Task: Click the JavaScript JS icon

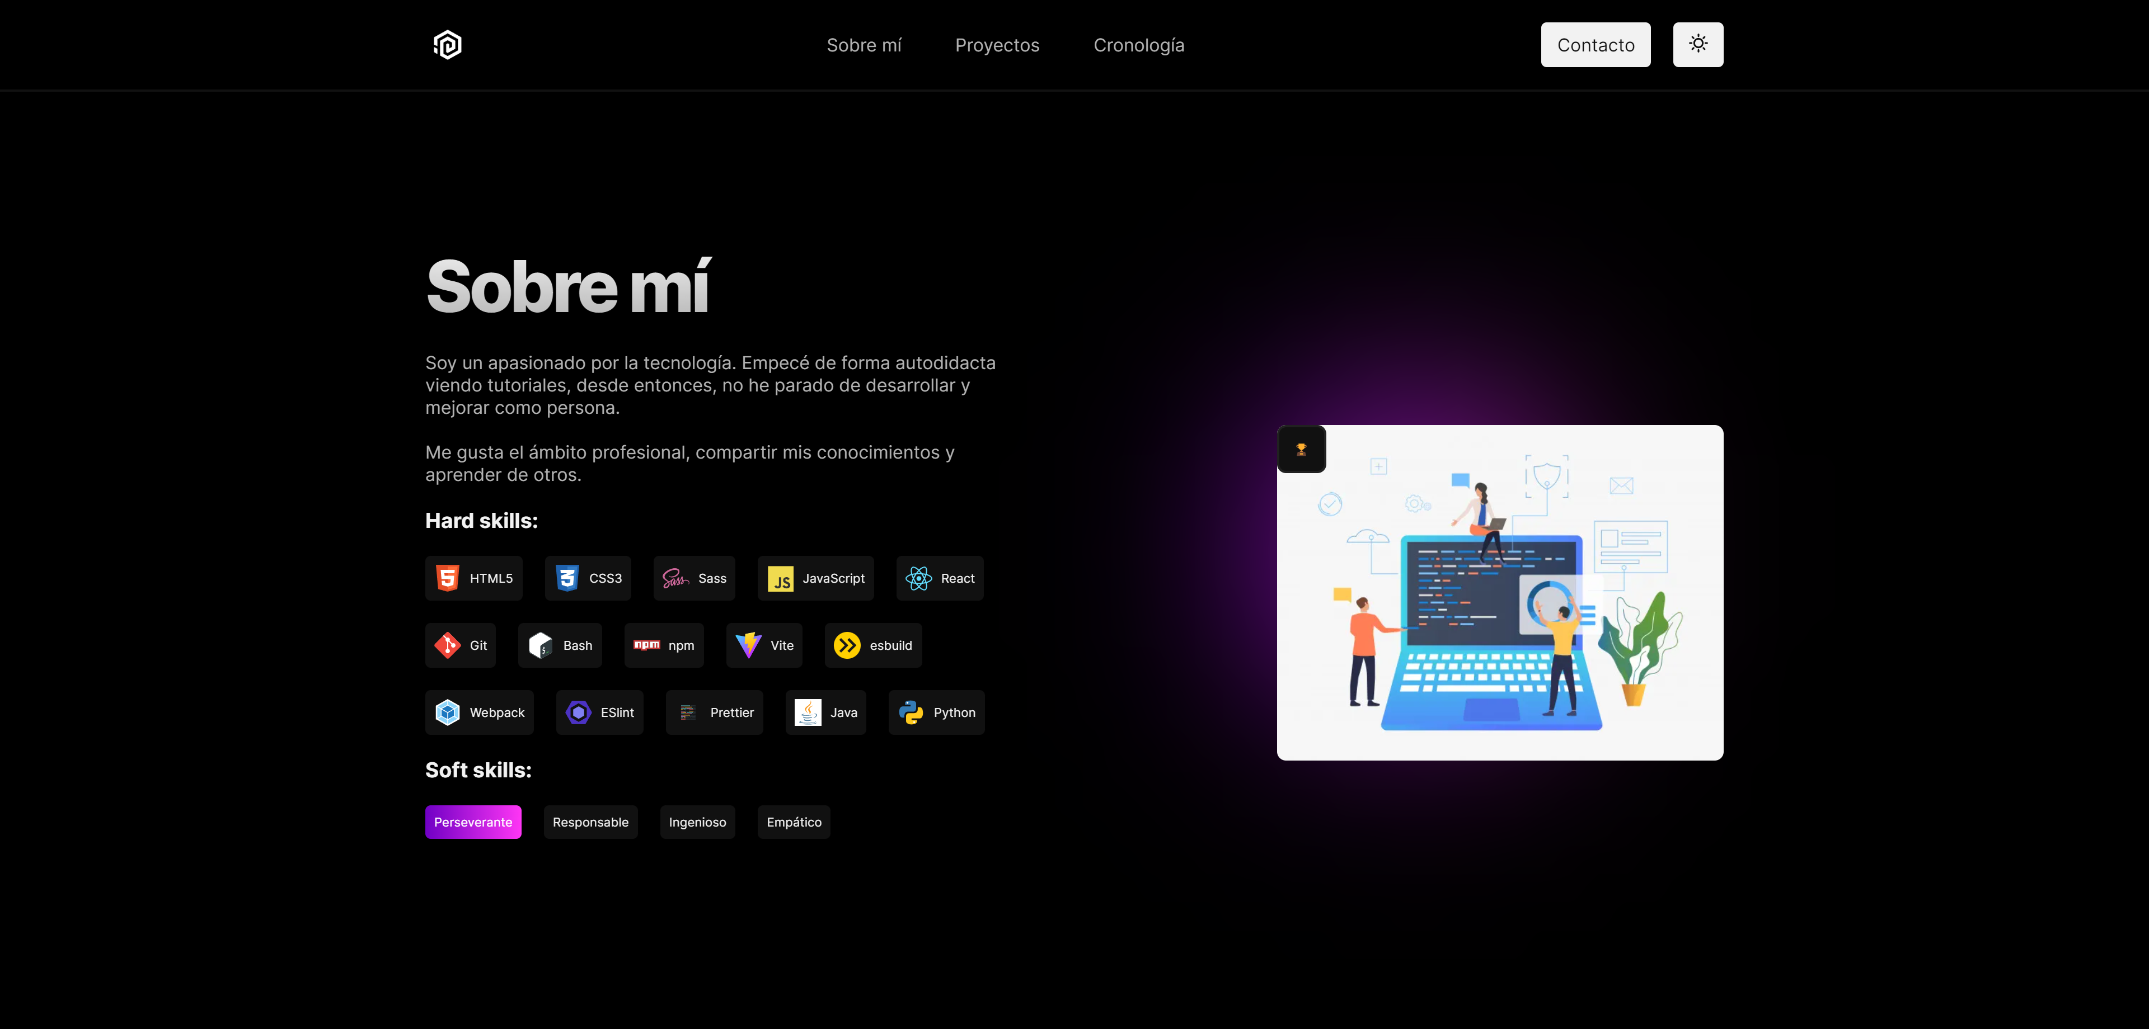Action: [781, 579]
